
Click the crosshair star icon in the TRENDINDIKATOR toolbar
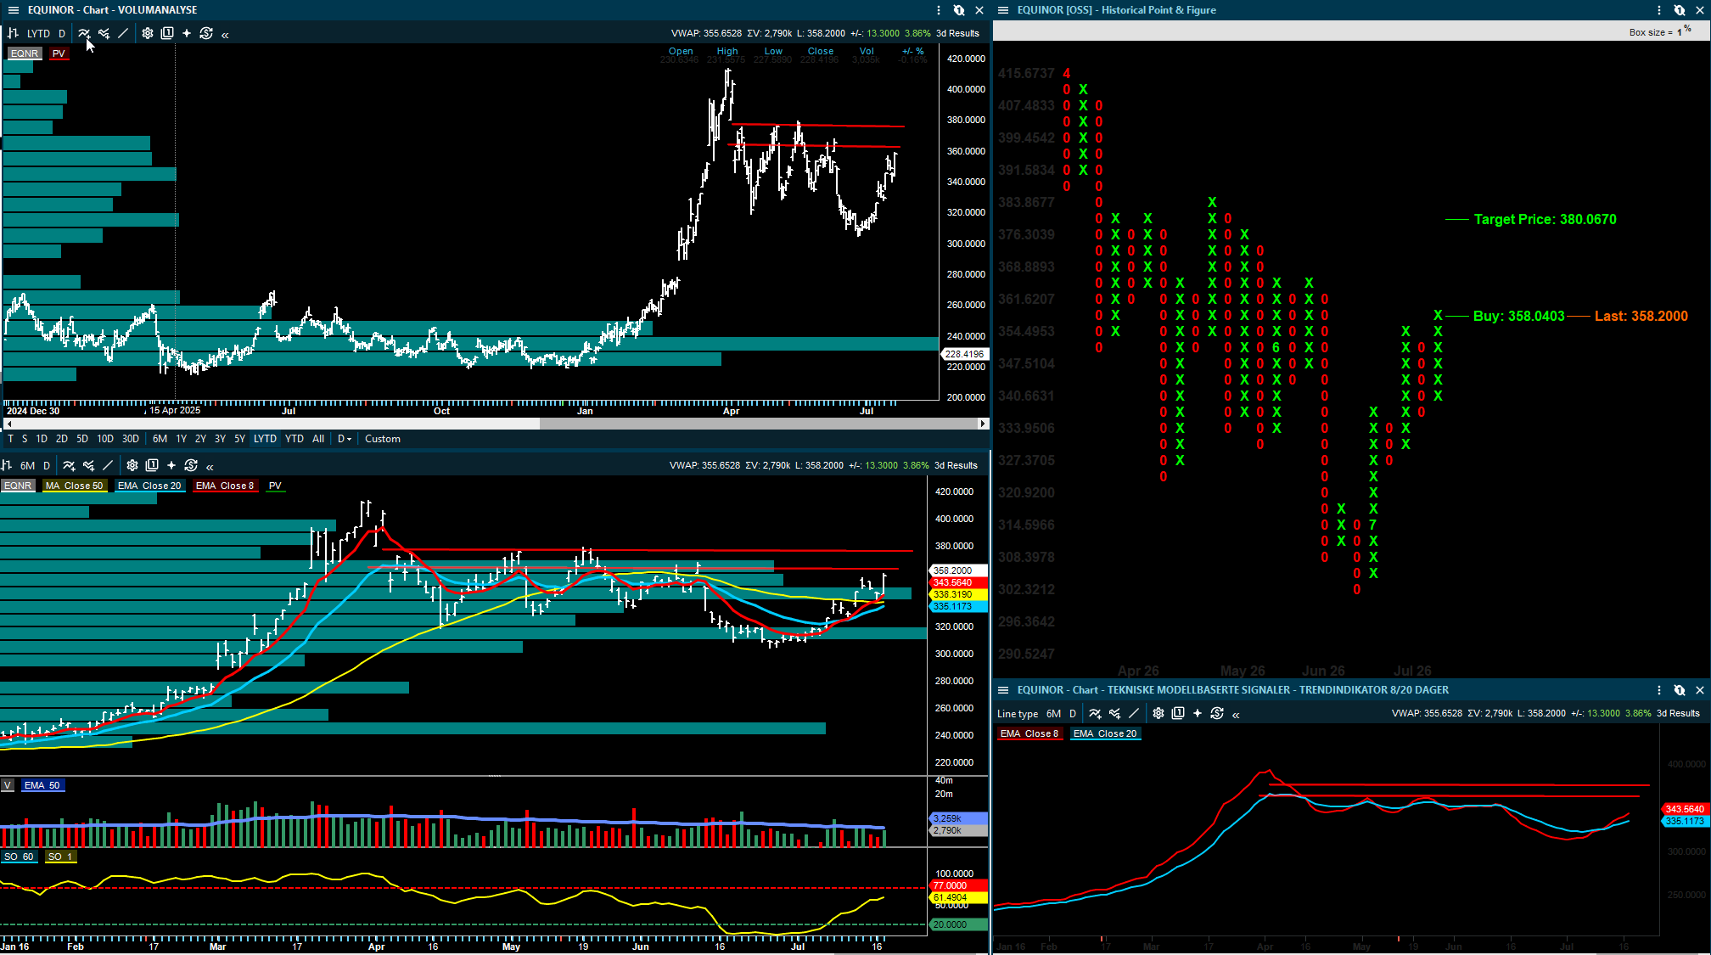coord(1198,714)
